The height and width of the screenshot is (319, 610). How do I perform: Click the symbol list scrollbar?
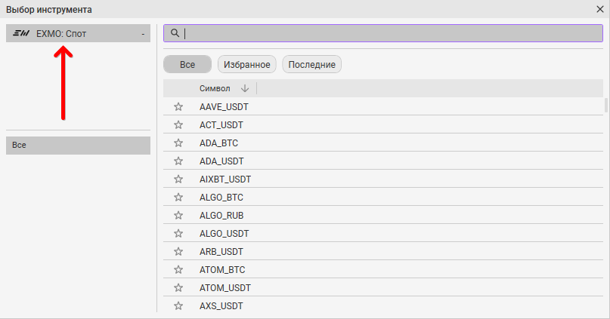[605, 105]
